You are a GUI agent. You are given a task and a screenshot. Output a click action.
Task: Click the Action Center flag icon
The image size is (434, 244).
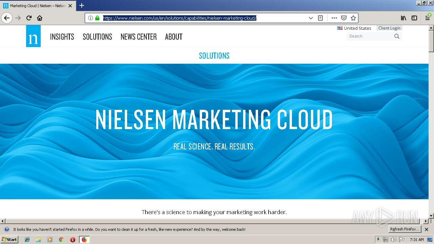tap(401, 240)
